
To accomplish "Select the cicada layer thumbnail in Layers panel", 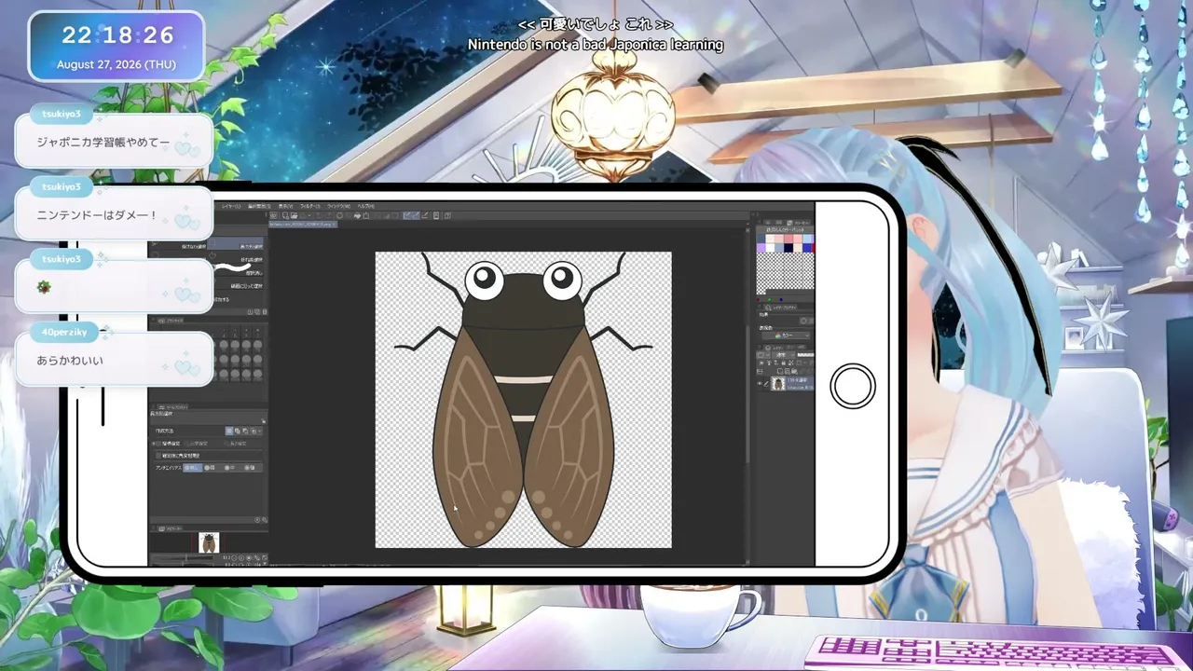I will tap(779, 383).
